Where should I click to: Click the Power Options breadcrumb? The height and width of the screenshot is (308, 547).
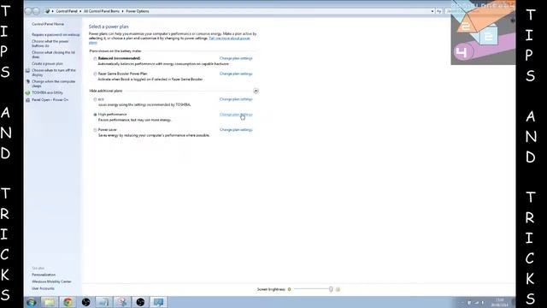[x=138, y=11]
